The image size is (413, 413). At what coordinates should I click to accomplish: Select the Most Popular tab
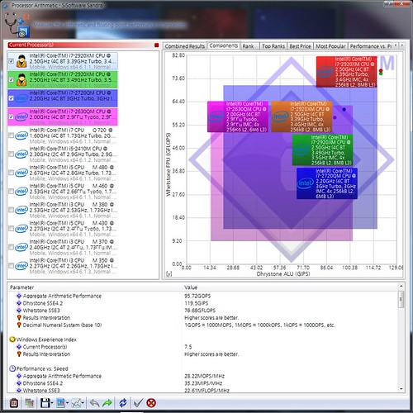pyautogui.click(x=330, y=46)
